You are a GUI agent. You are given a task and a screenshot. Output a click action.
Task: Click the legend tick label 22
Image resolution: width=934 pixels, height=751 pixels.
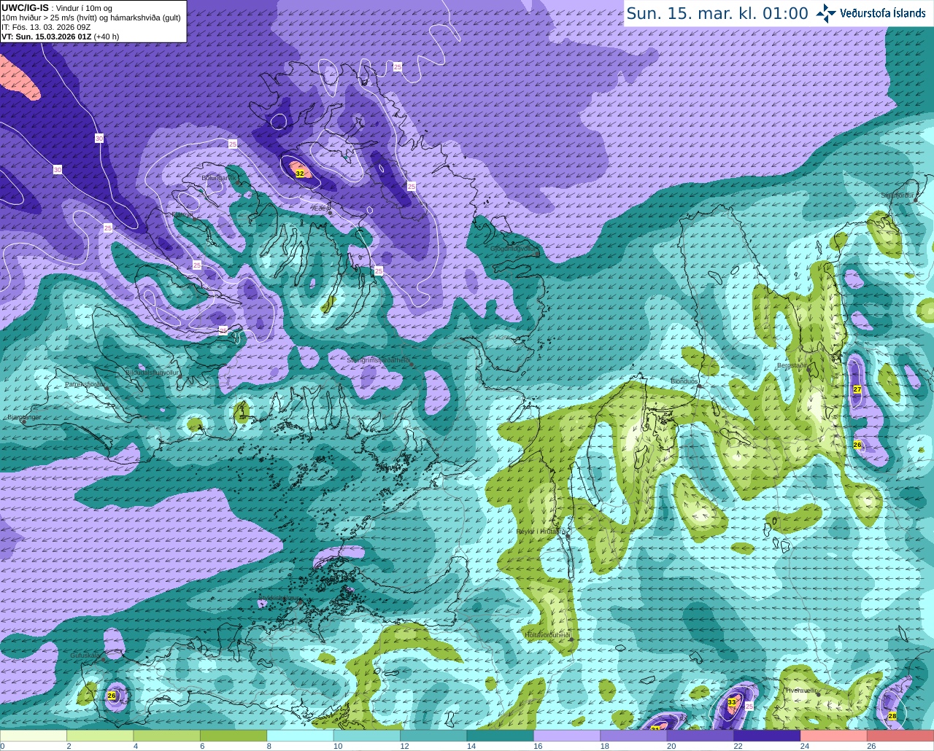(738, 746)
